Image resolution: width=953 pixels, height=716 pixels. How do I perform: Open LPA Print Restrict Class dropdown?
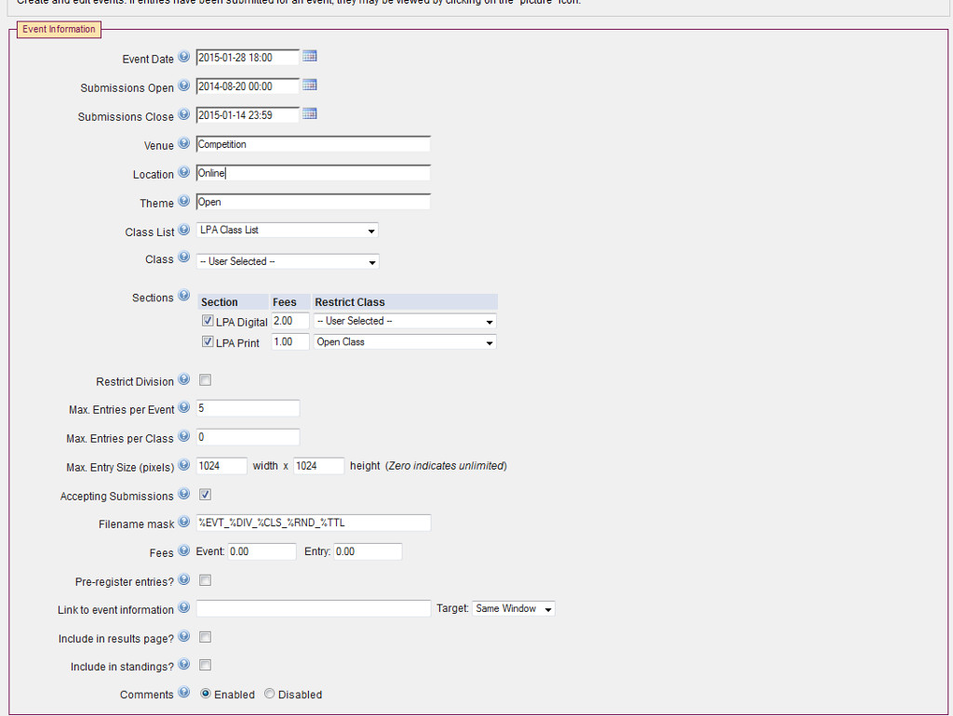404,342
